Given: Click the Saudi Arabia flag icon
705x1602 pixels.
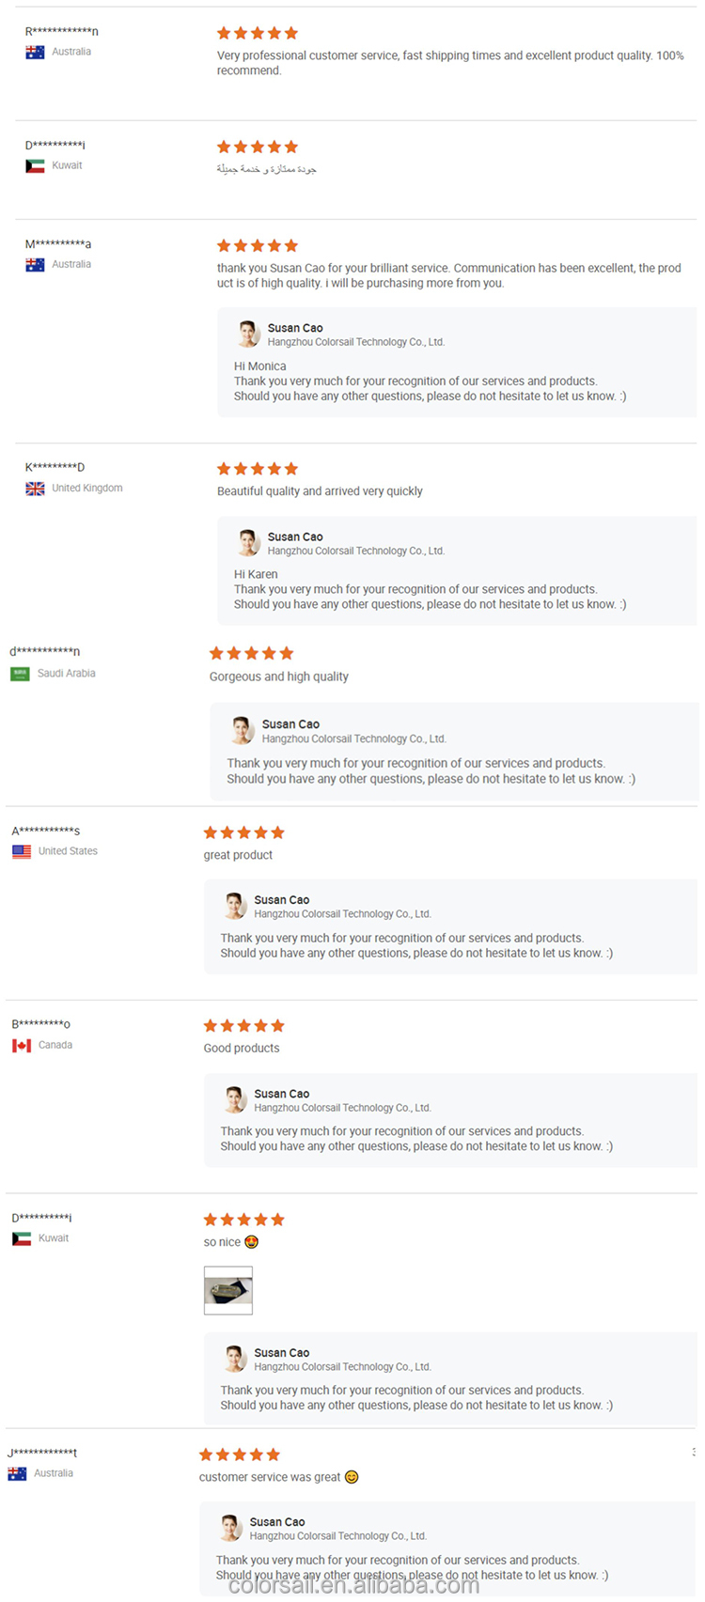Looking at the screenshot, I should (20, 674).
